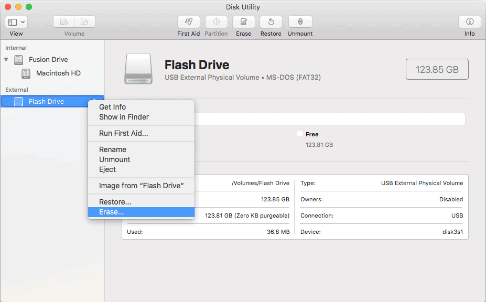This screenshot has width=486, height=302.
Task: Click the Connection USB value
Action: click(457, 215)
